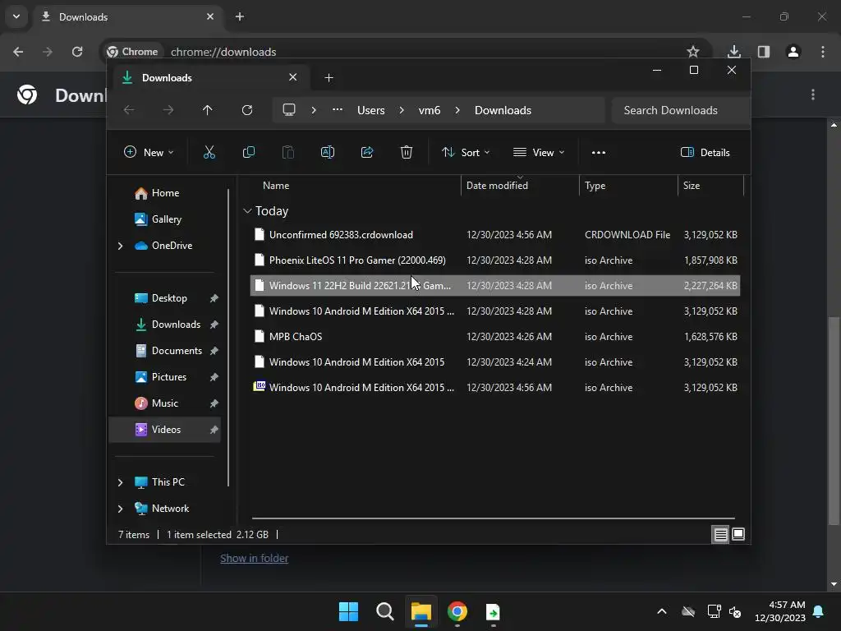Open Desktop in the navigation pane
The image size is (841, 631).
pos(169,297)
